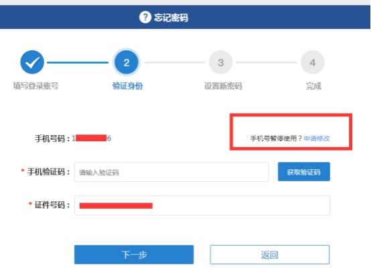
Task: Click the step 2 circle icon
Action: coord(127,62)
